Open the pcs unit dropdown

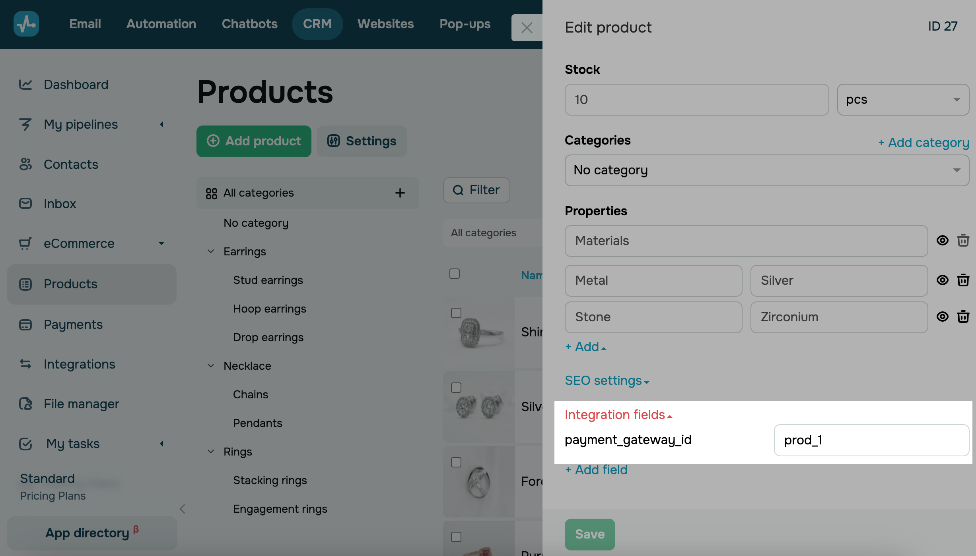(903, 100)
